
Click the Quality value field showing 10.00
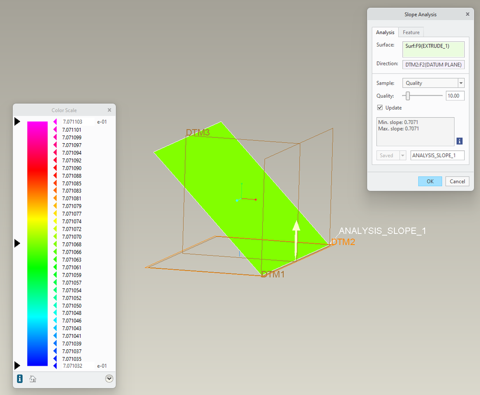[455, 96]
